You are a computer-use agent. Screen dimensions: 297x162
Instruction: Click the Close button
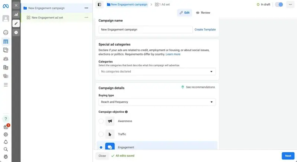point(102,156)
